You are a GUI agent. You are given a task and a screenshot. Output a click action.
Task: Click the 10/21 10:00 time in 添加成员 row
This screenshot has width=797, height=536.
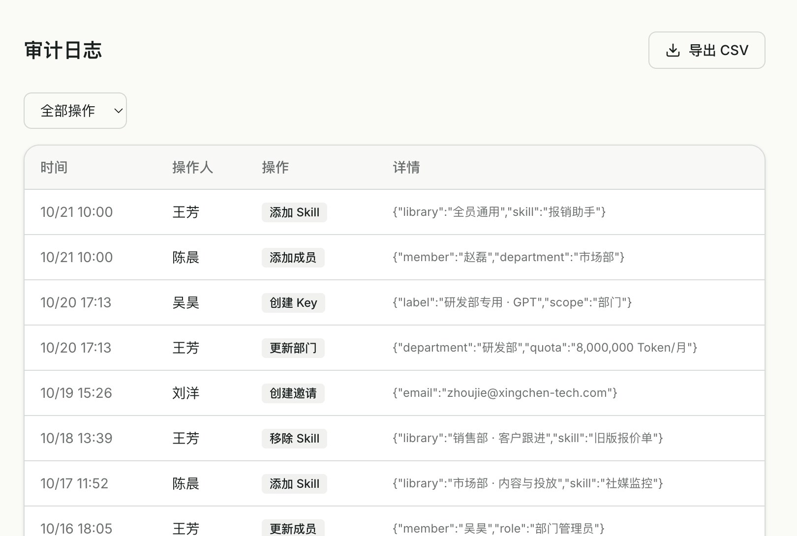(76, 258)
